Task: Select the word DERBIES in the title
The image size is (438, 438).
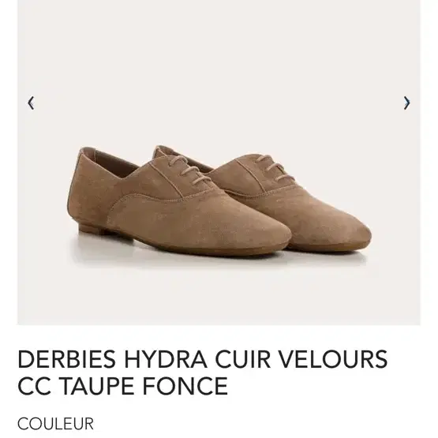Action: click(x=67, y=359)
